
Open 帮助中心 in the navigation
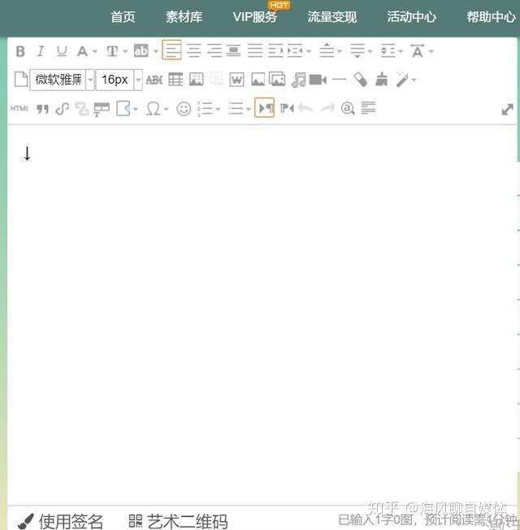tap(492, 17)
